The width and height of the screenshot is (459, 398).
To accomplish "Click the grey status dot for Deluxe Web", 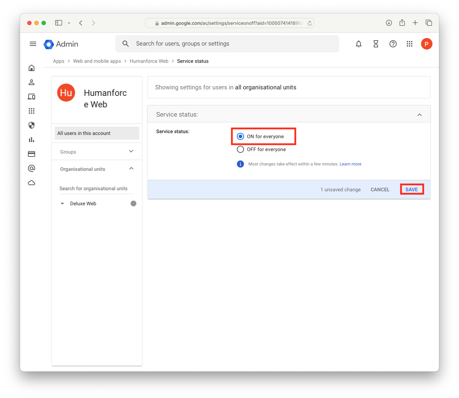I will 133,203.
